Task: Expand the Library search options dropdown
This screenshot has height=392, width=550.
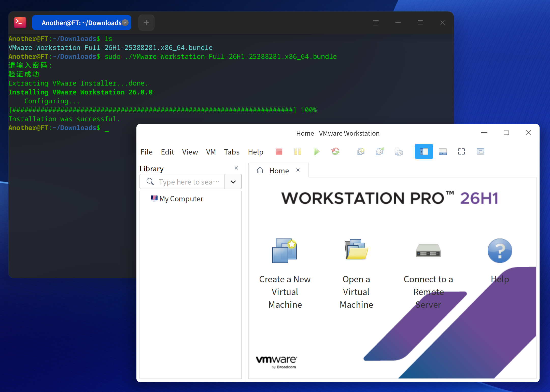Action: tap(233, 182)
